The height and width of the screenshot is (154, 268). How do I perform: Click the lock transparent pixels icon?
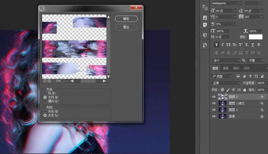[222, 90]
